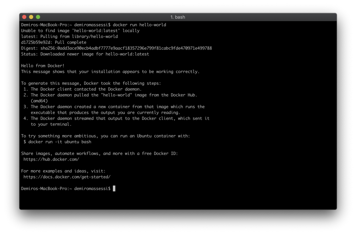Click step 2 'The Docker daemon pulled' line

click(x=110, y=95)
